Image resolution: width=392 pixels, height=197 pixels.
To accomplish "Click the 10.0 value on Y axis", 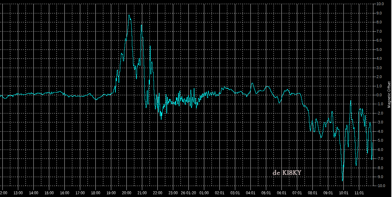I will pyautogui.click(x=380, y=4).
